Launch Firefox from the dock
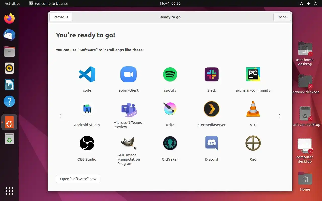Screen dimensions: 322x201 pos(9,18)
